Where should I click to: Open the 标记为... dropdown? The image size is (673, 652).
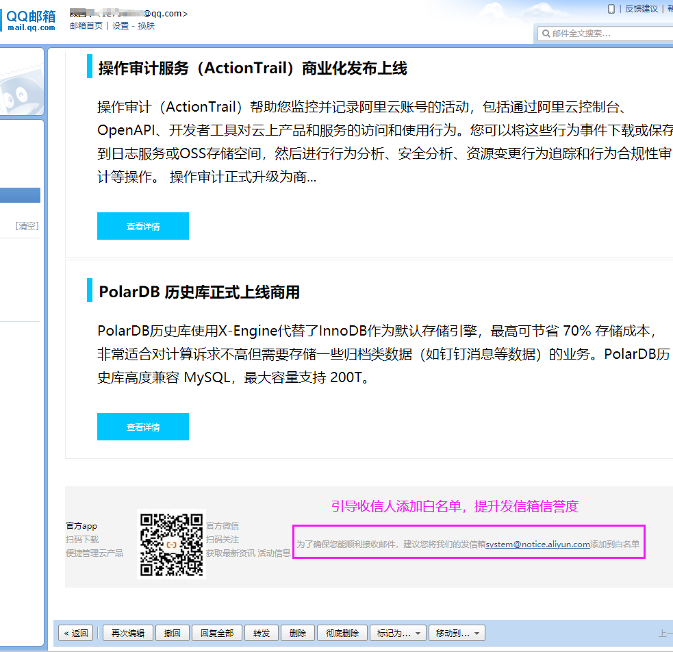coord(398,633)
